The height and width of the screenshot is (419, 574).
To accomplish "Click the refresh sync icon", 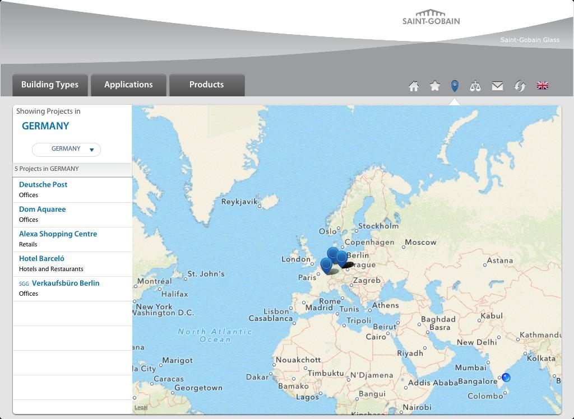I will coord(520,86).
